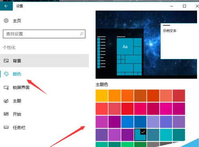The image size is (199, 147).
Task: Open the 主页 home gear item
Action: (x=12, y=21)
